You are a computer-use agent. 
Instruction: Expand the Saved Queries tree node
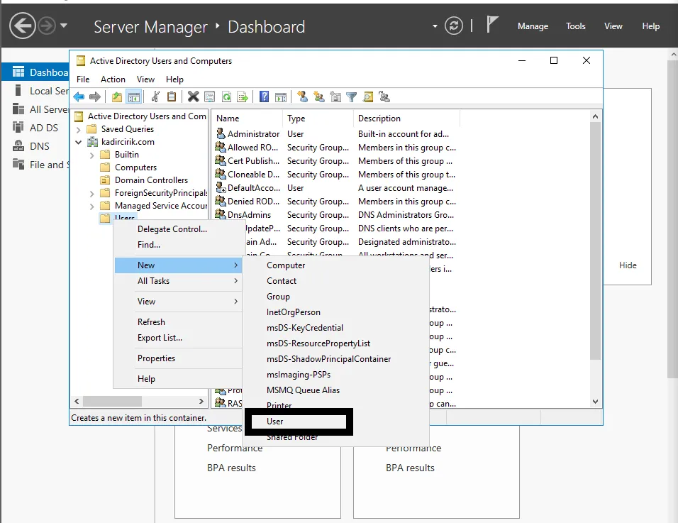78,129
